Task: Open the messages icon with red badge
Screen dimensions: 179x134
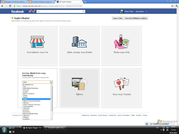Action: 30,11
